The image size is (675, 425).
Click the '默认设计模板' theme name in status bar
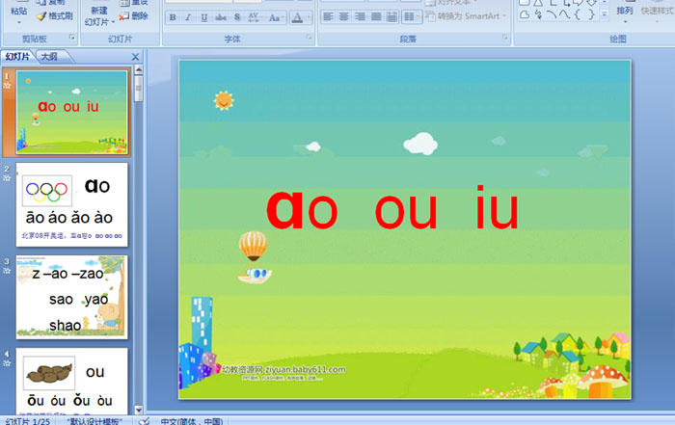tap(94, 421)
